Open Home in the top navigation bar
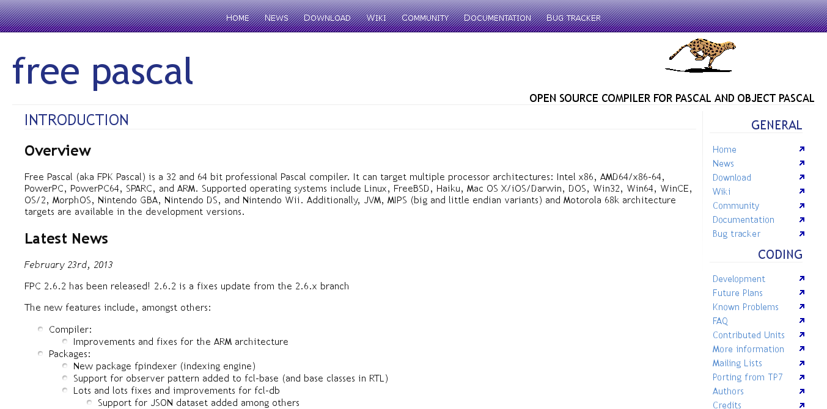827x409 pixels. (238, 18)
